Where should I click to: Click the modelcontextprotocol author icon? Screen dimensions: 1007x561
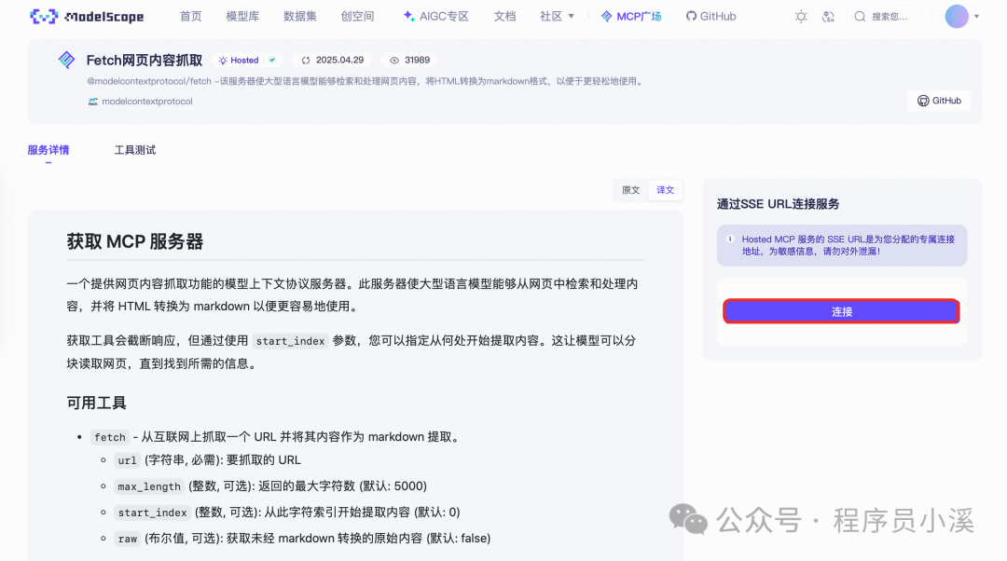[x=93, y=102]
